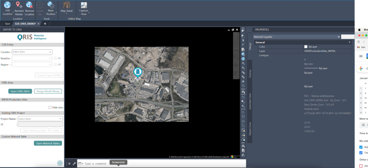Expand the Corridor Select Item dropdown

(32, 52)
